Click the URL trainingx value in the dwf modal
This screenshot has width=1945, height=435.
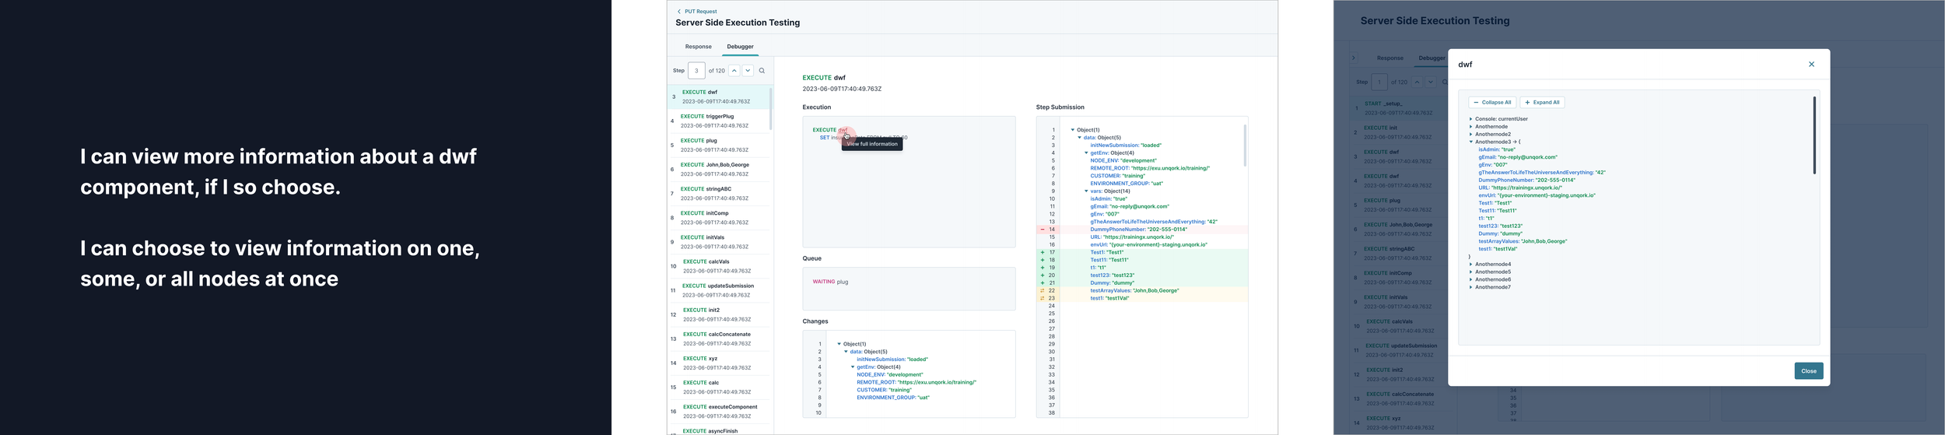(x=1526, y=188)
